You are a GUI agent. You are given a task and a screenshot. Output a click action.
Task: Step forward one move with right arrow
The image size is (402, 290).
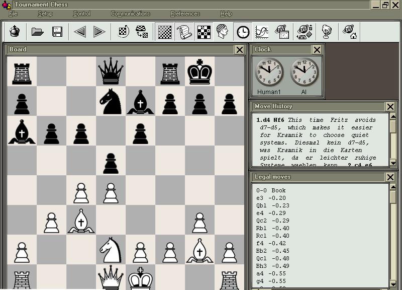(99, 32)
